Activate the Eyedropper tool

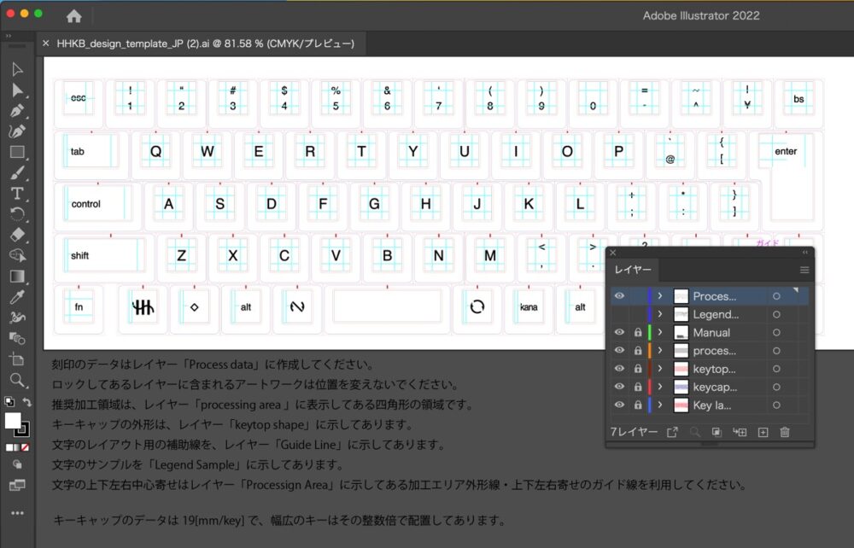(17, 297)
